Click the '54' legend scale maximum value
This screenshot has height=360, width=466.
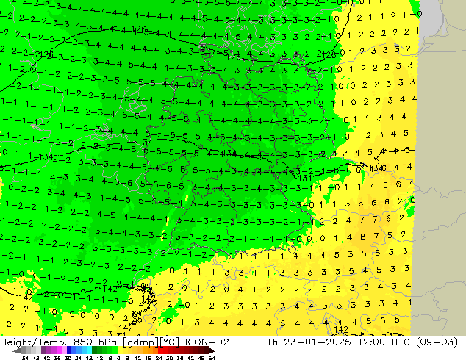[212, 358]
